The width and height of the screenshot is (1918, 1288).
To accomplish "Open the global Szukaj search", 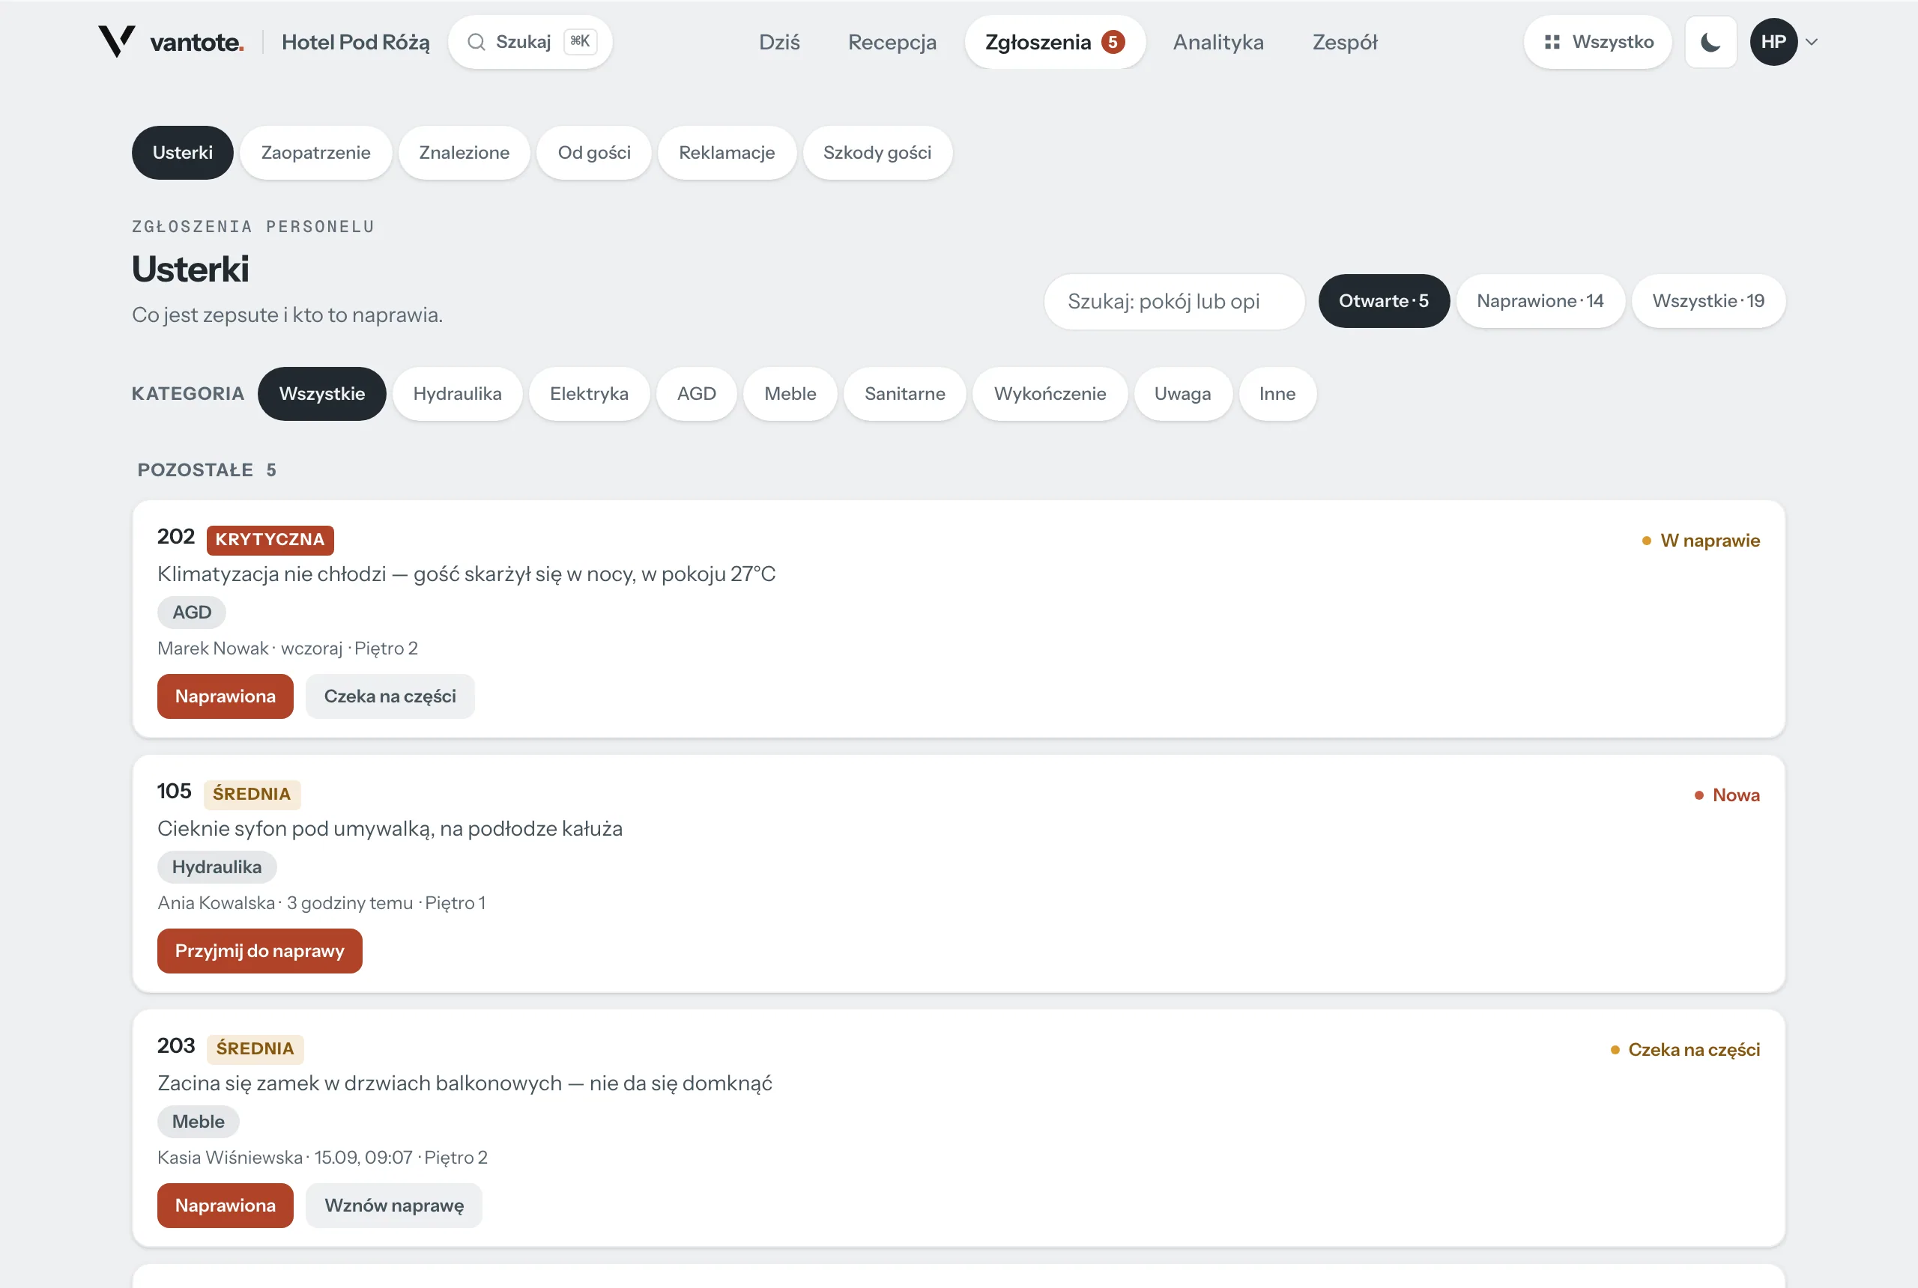I will [530, 42].
